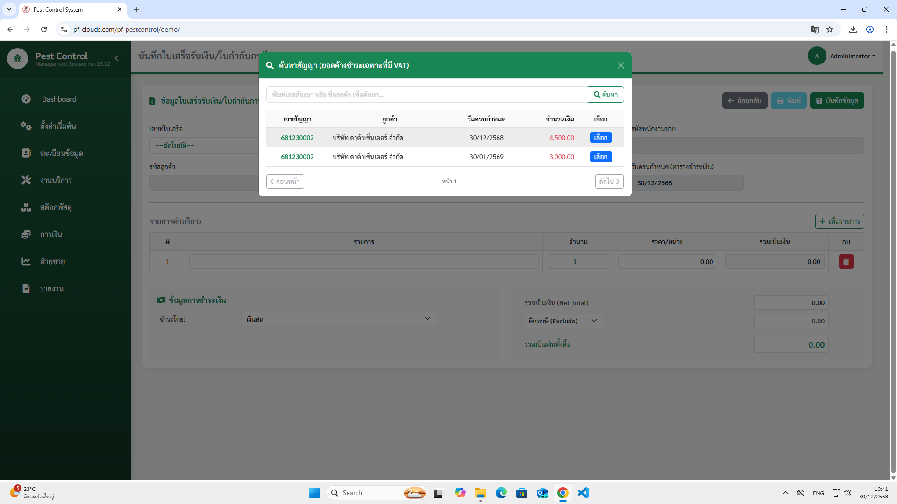Open contract number 681230002 link in first row

pyautogui.click(x=297, y=138)
